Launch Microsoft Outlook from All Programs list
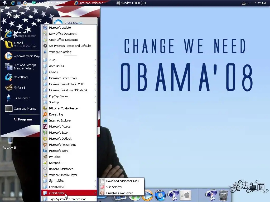 69,139
